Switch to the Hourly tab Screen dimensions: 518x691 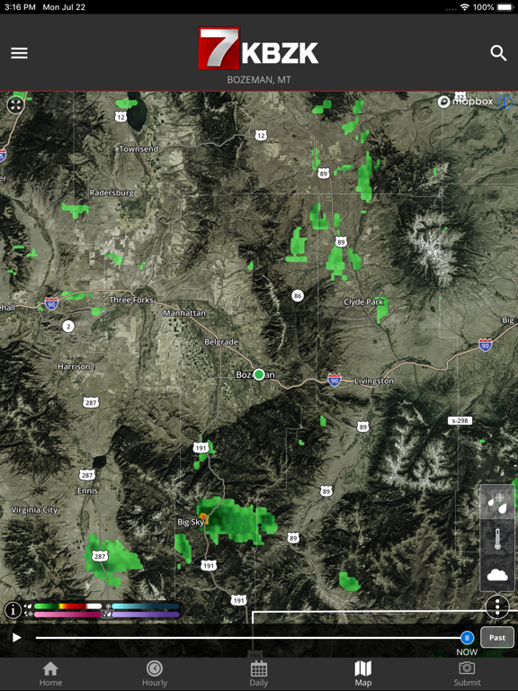(x=155, y=674)
